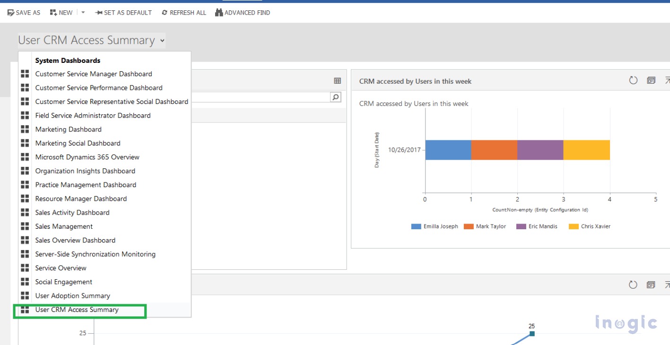Click Mark Taylor legend swatch
Image resolution: width=670 pixels, height=345 pixels.
tap(469, 227)
